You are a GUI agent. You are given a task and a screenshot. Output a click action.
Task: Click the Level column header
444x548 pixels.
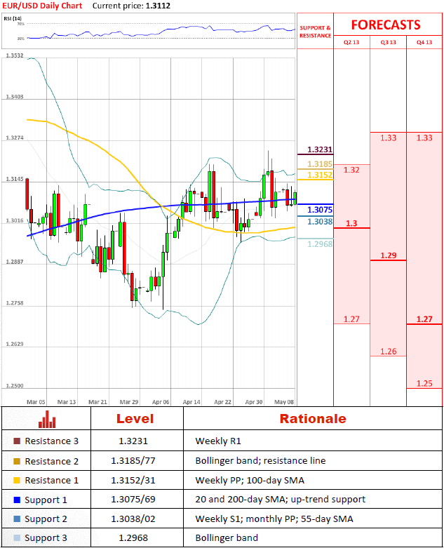click(135, 419)
